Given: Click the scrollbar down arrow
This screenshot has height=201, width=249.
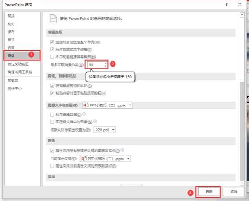Looking at the screenshot, I should click(x=242, y=183).
